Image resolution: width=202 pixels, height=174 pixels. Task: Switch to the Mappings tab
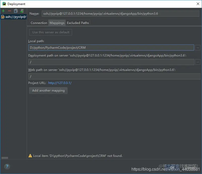[57, 23]
